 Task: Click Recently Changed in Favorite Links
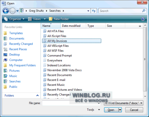coord(21,44)
